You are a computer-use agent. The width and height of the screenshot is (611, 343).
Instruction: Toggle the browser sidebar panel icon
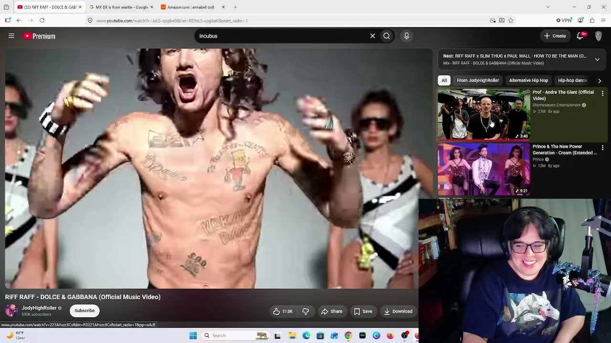8,20
